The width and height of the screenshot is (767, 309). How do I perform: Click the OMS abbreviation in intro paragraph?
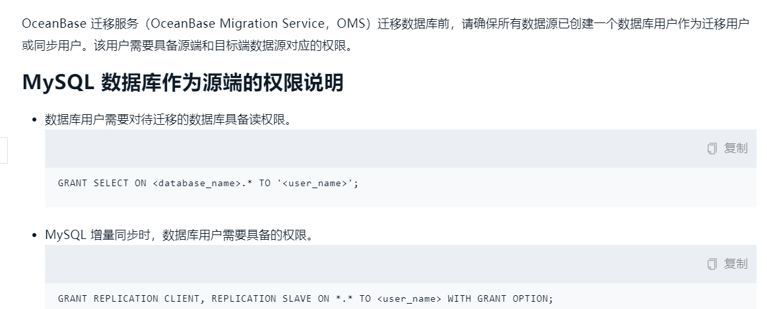[x=352, y=24]
